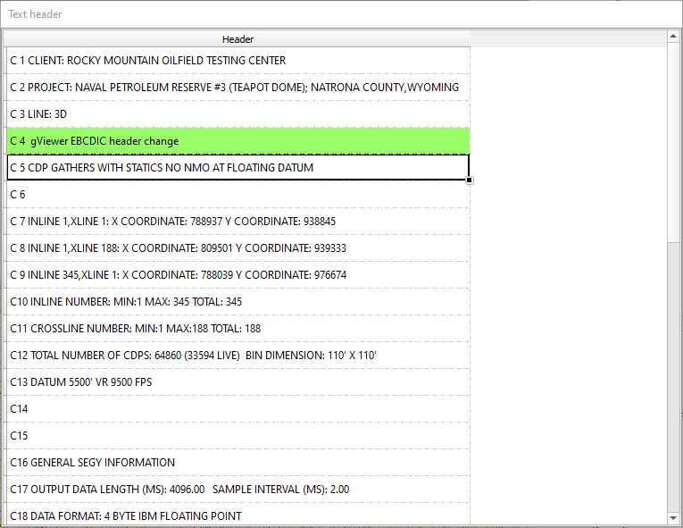The height and width of the screenshot is (528, 683).
Task: Select the "C13 DATUM 5500' VR 9500 FPS" row
Action: point(238,382)
